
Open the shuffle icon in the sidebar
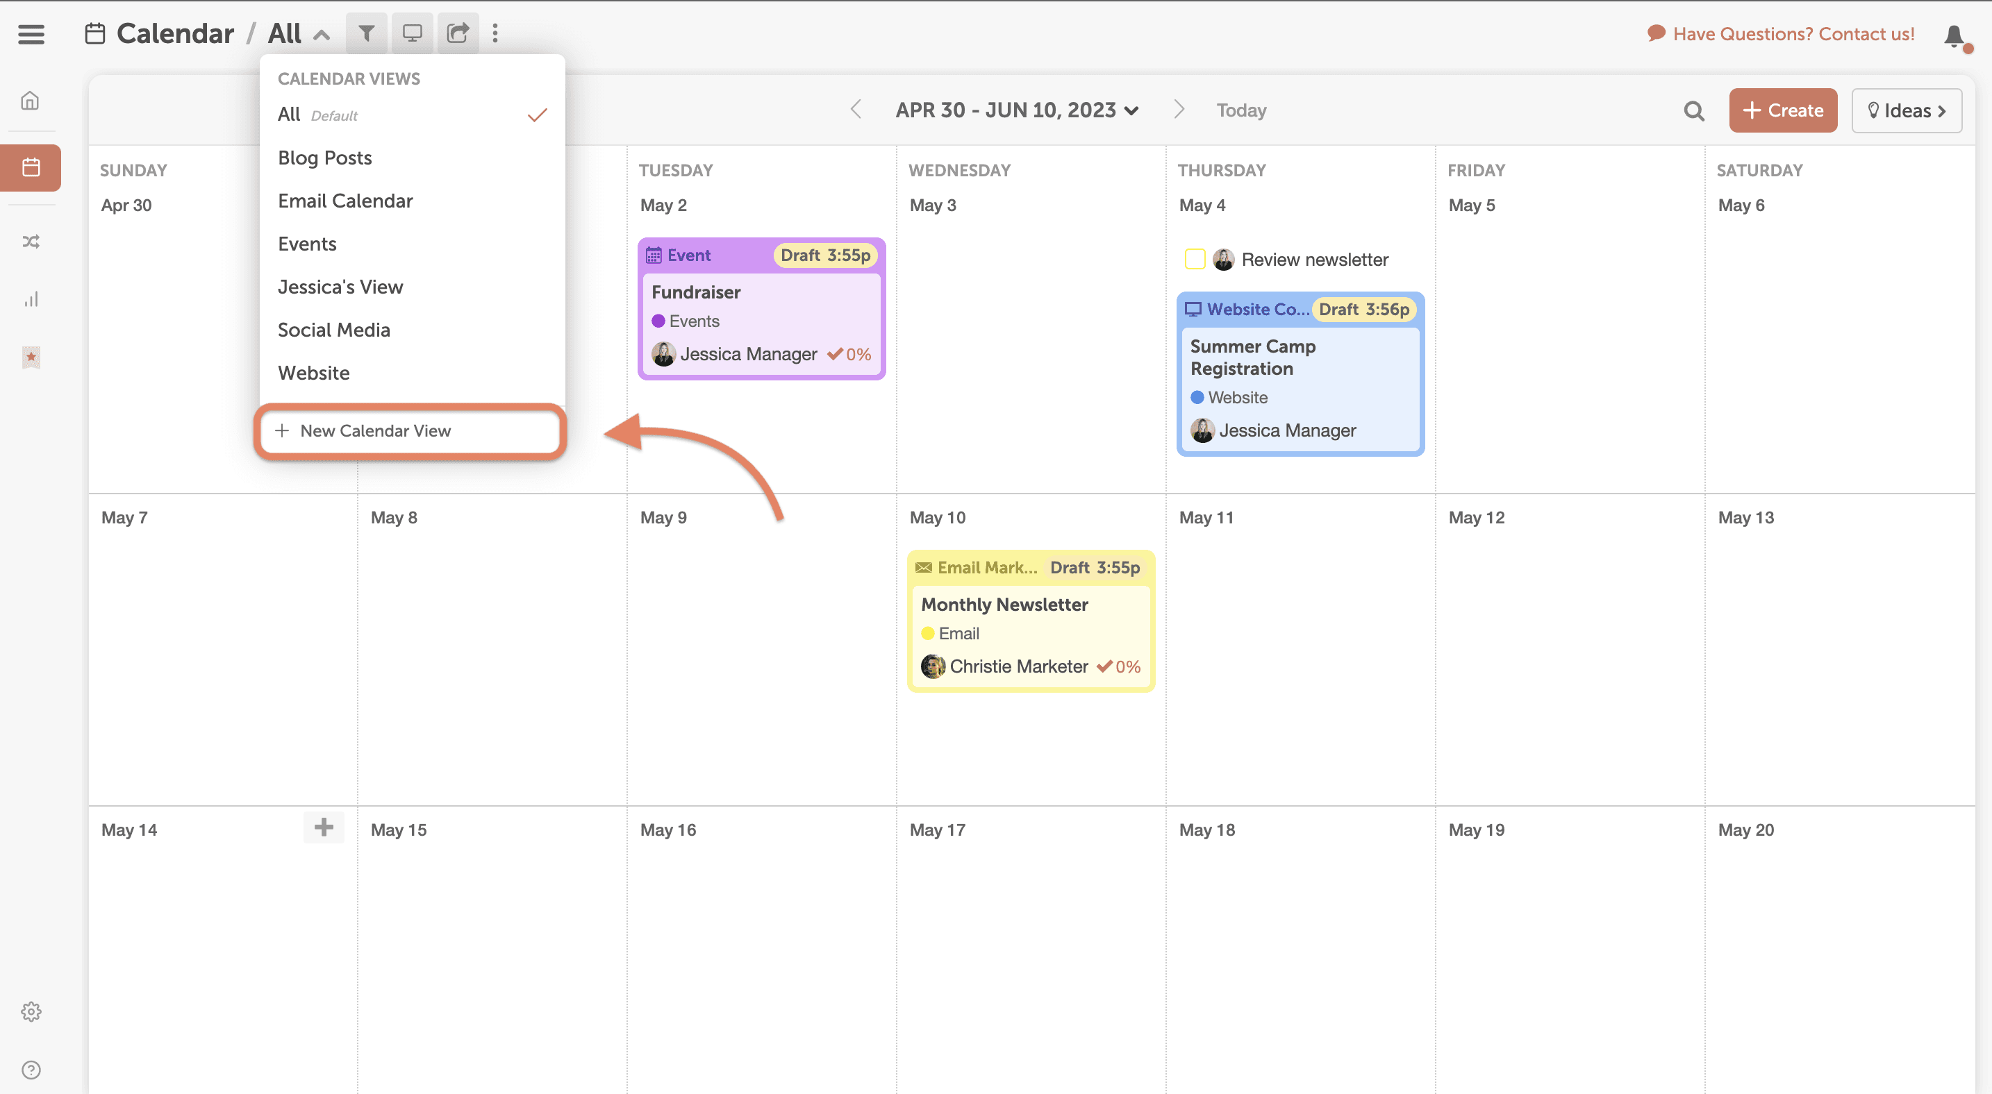[x=31, y=241]
